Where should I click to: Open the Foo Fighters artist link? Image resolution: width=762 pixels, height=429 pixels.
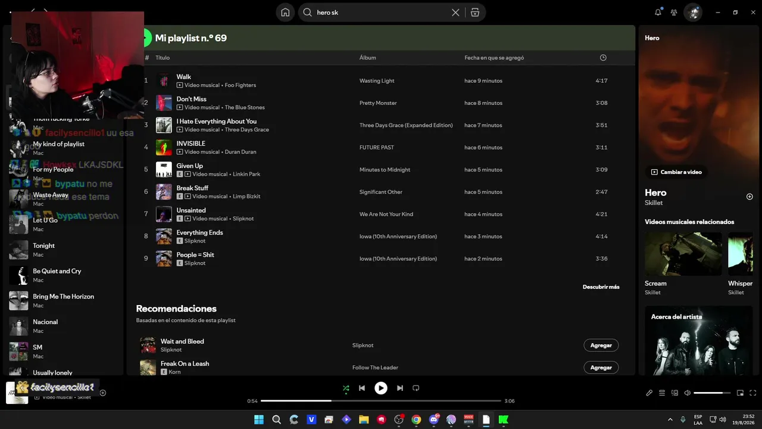[241, 85]
